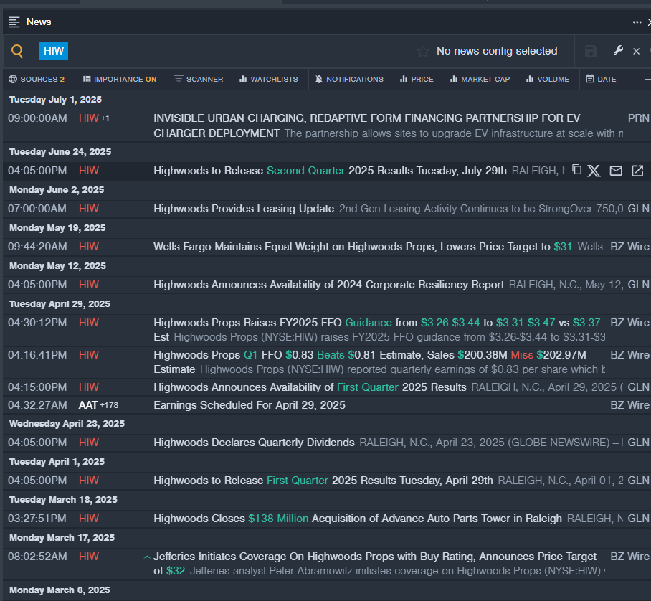Click the News panel title
Image resolution: width=651 pixels, height=601 pixels.
pyautogui.click(x=39, y=22)
